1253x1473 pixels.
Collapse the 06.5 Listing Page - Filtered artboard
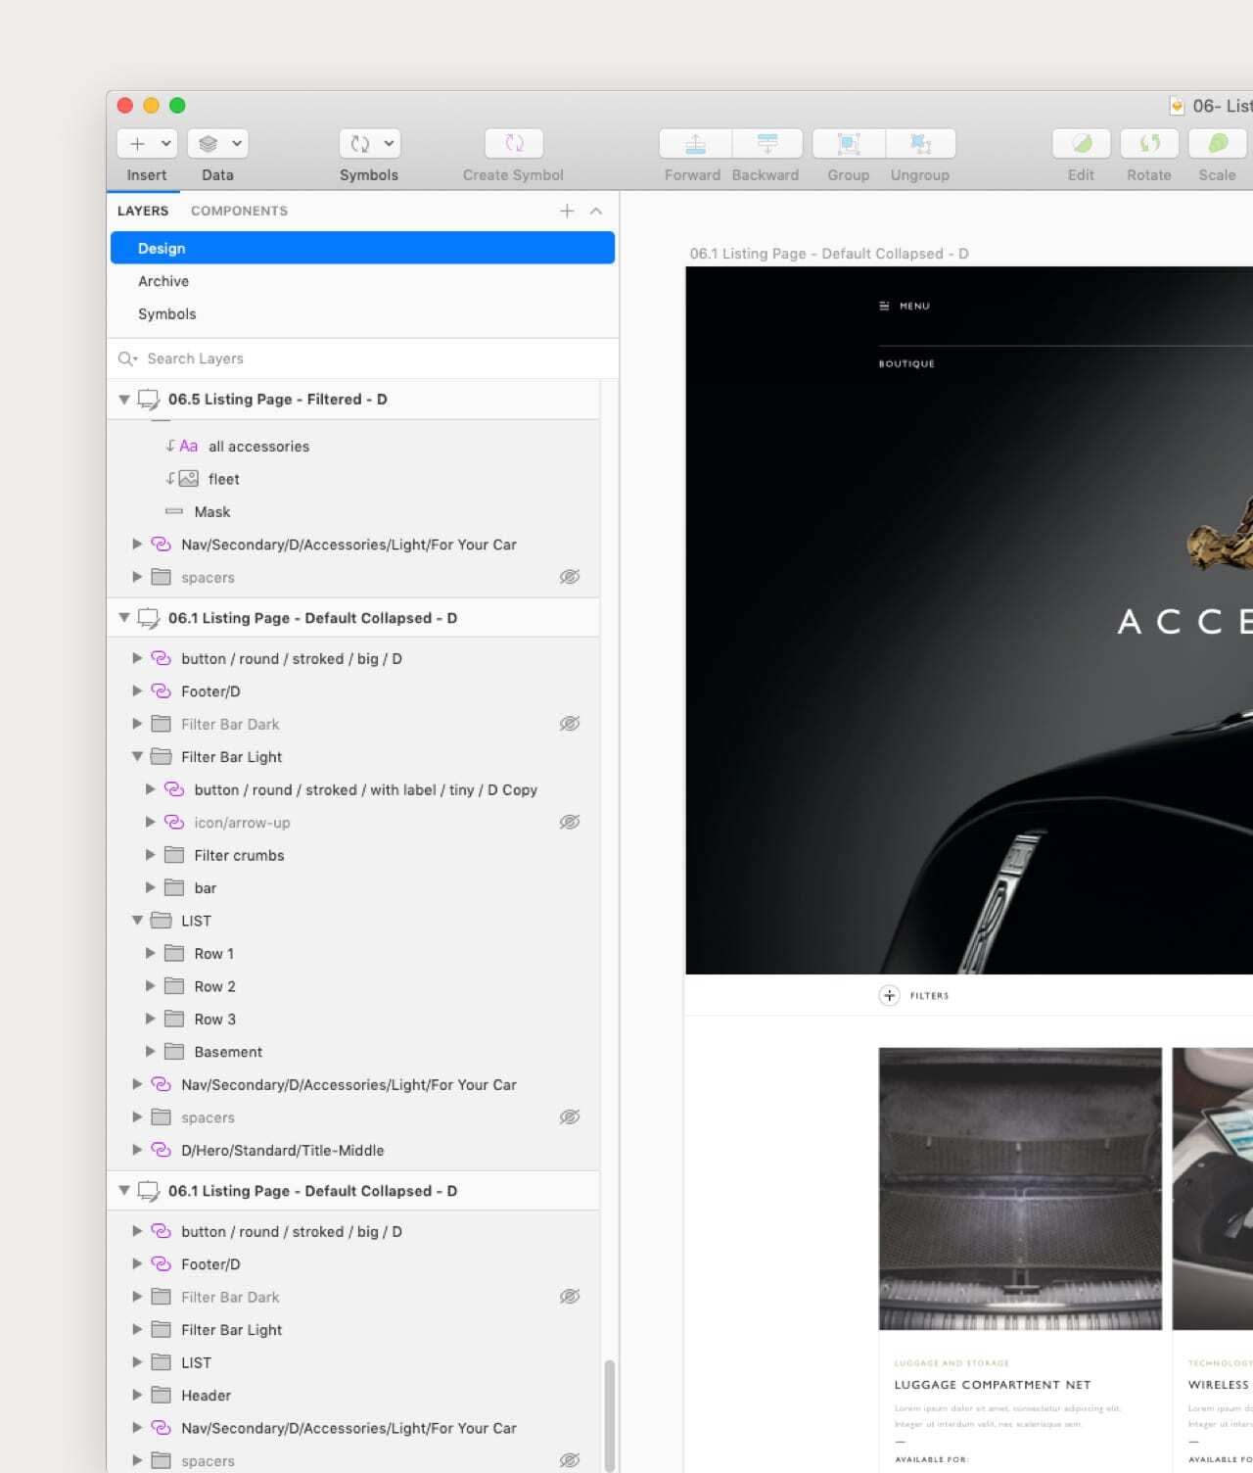124,400
